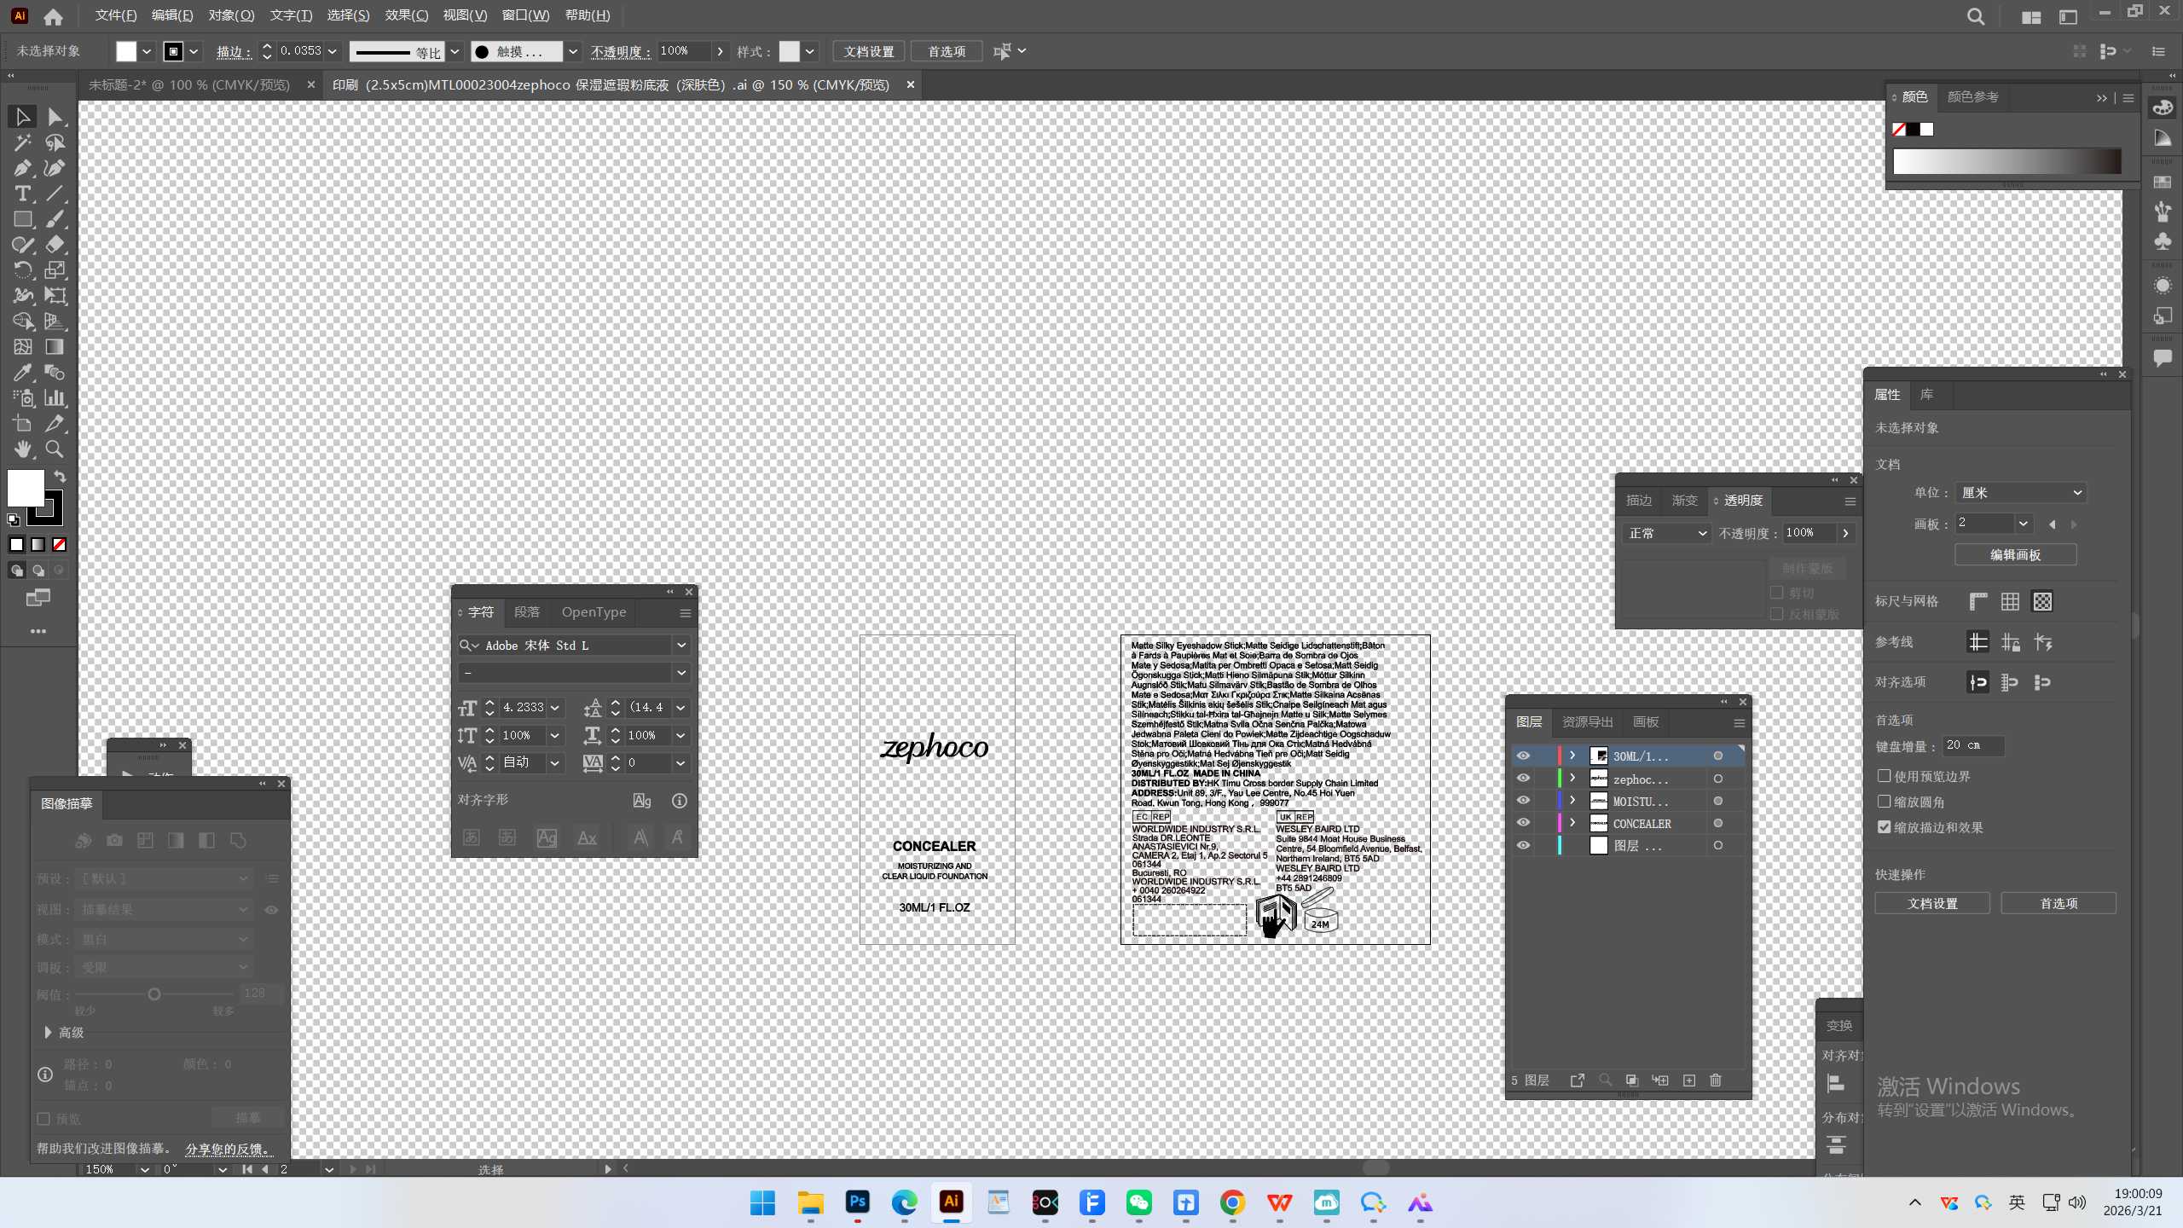Show transparency grid in Properties panel
This screenshot has height=1228, width=2183.
tap(2042, 602)
